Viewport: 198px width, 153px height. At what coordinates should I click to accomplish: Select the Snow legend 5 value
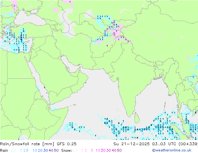[x=92, y=151]
